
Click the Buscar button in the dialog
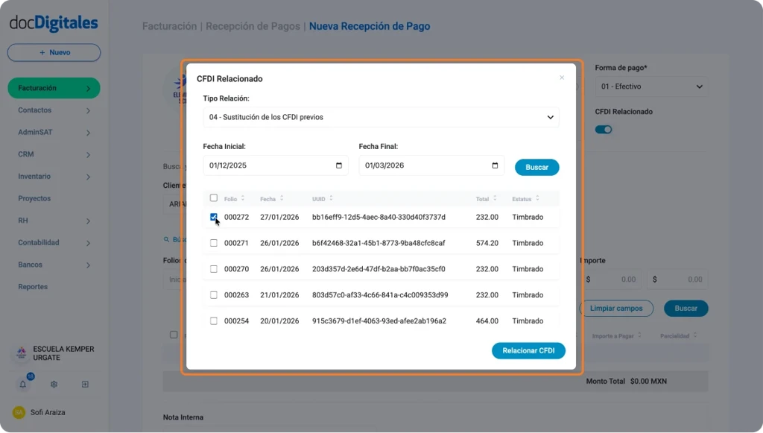[536, 167]
